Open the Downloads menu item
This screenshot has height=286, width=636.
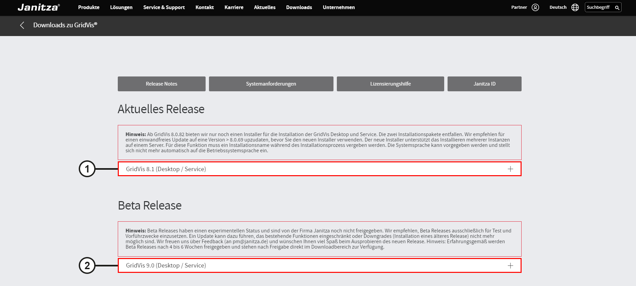(x=299, y=7)
